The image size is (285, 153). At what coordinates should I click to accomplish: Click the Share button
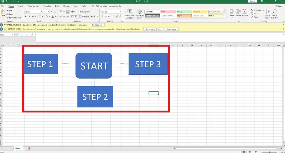pos(279,6)
